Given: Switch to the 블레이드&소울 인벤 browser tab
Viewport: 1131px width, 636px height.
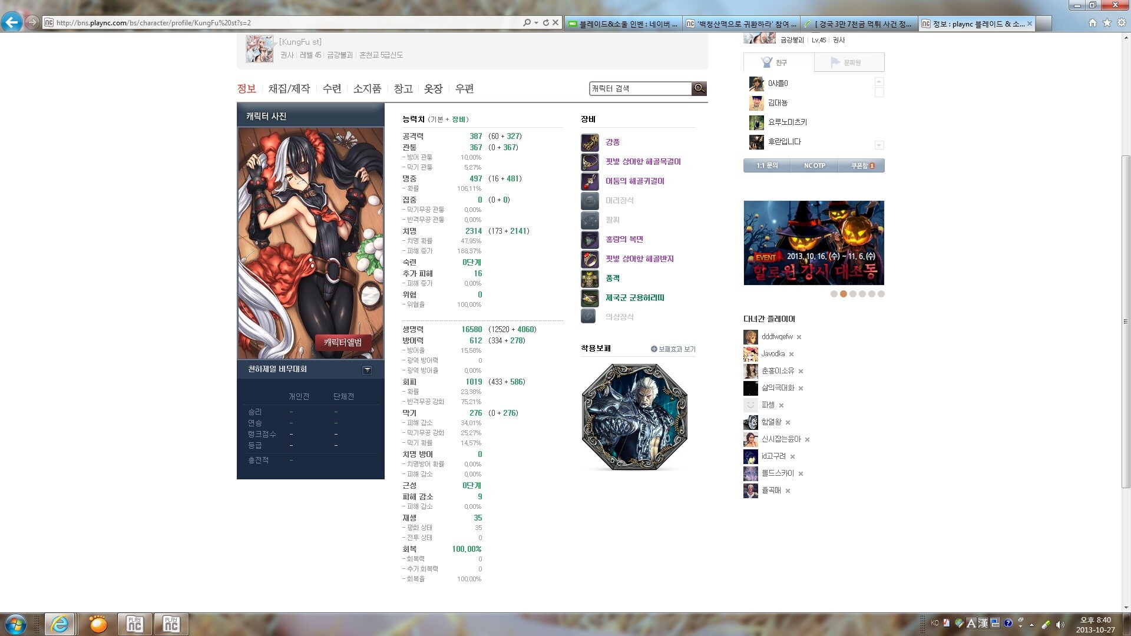Looking at the screenshot, I should coord(623,24).
